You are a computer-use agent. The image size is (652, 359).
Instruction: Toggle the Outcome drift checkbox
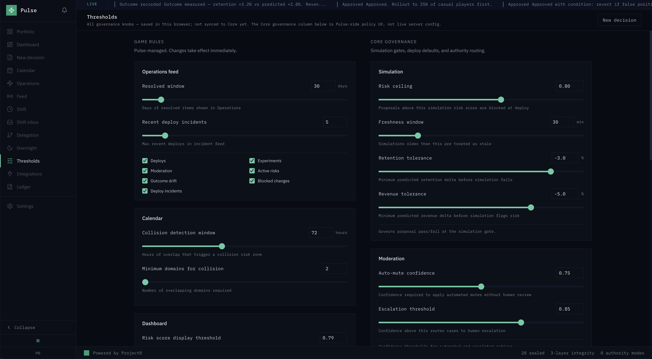[145, 181]
